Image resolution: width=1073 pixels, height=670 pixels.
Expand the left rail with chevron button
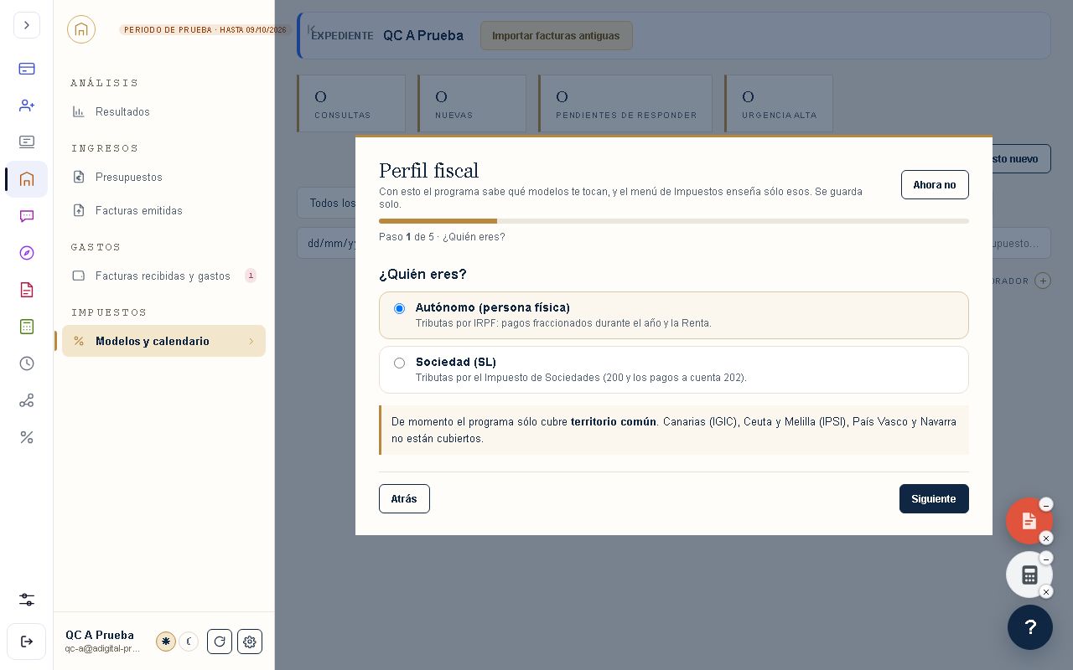pos(27,25)
